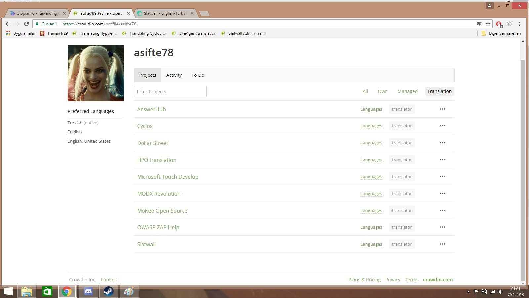
Task: Expand Languages for OWASP ZAP Help
Action: coord(371,227)
